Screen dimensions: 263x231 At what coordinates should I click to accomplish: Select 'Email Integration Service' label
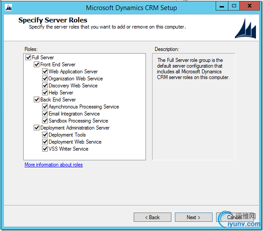pyautogui.click(x=74, y=114)
